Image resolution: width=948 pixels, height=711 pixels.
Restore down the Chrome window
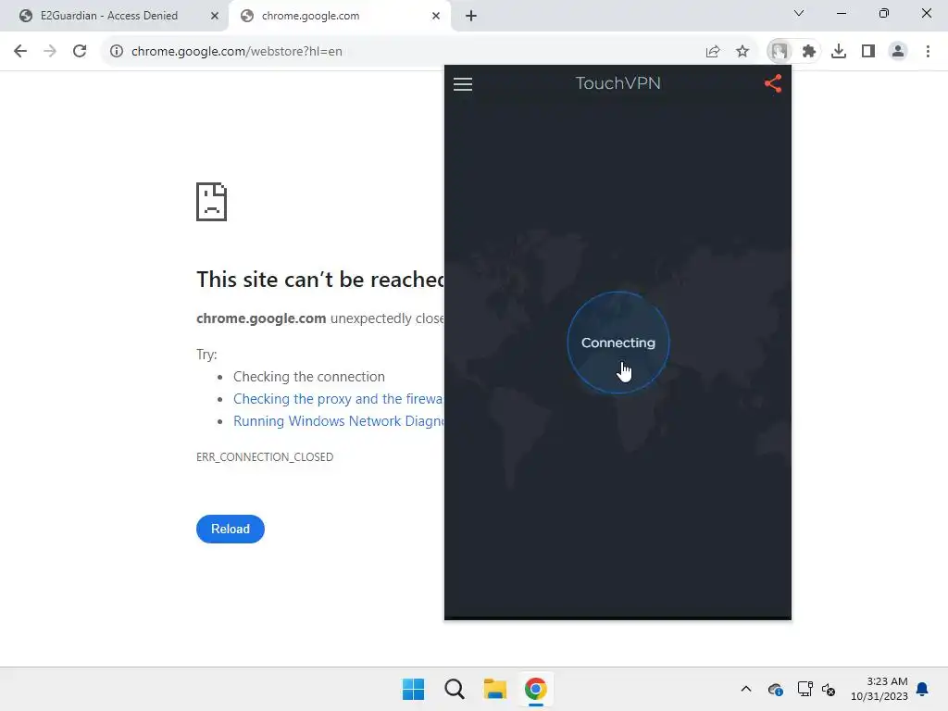point(884,13)
